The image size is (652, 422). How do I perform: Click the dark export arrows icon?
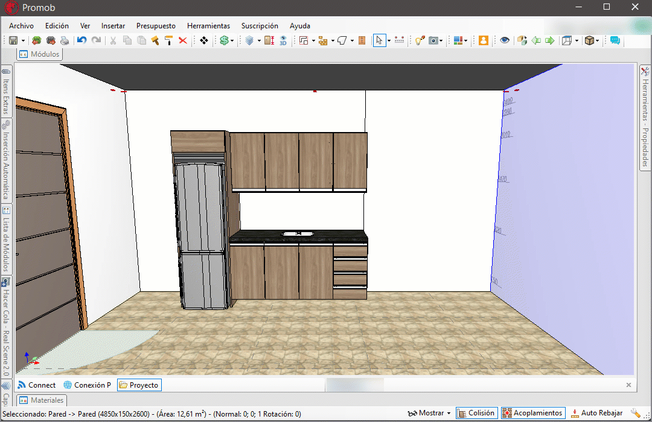pyautogui.click(x=51, y=40)
